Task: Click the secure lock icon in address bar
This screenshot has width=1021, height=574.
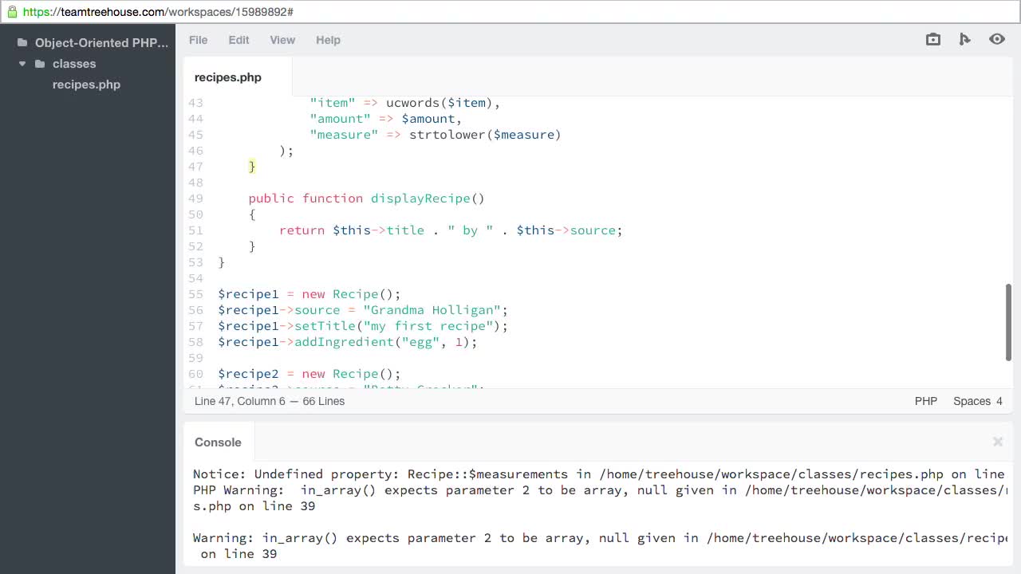Action: (x=12, y=12)
